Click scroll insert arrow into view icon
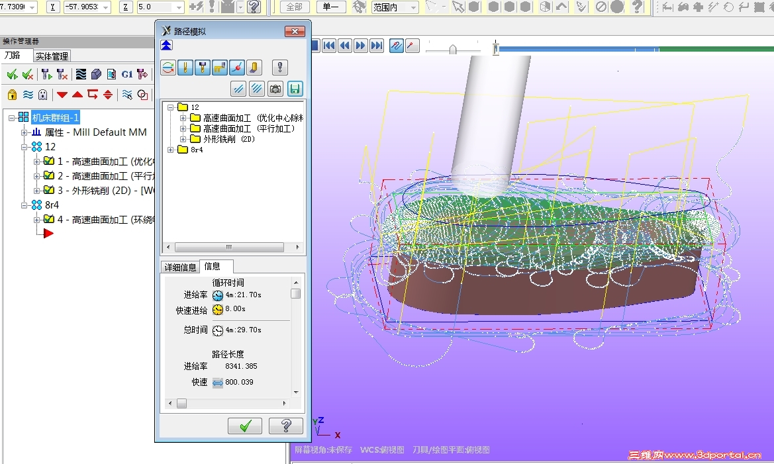 (x=108, y=94)
